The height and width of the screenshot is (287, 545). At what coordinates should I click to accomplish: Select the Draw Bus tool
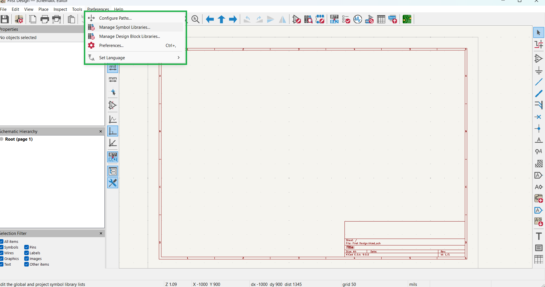click(x=539, y=93)
